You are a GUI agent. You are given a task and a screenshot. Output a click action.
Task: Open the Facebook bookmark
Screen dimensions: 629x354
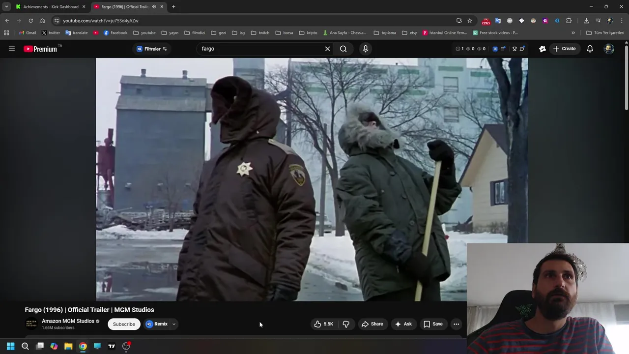point(115,33)
